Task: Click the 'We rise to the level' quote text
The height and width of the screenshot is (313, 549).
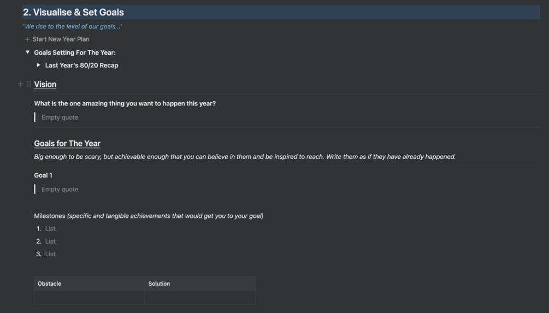Action: [x=72, y=26]
